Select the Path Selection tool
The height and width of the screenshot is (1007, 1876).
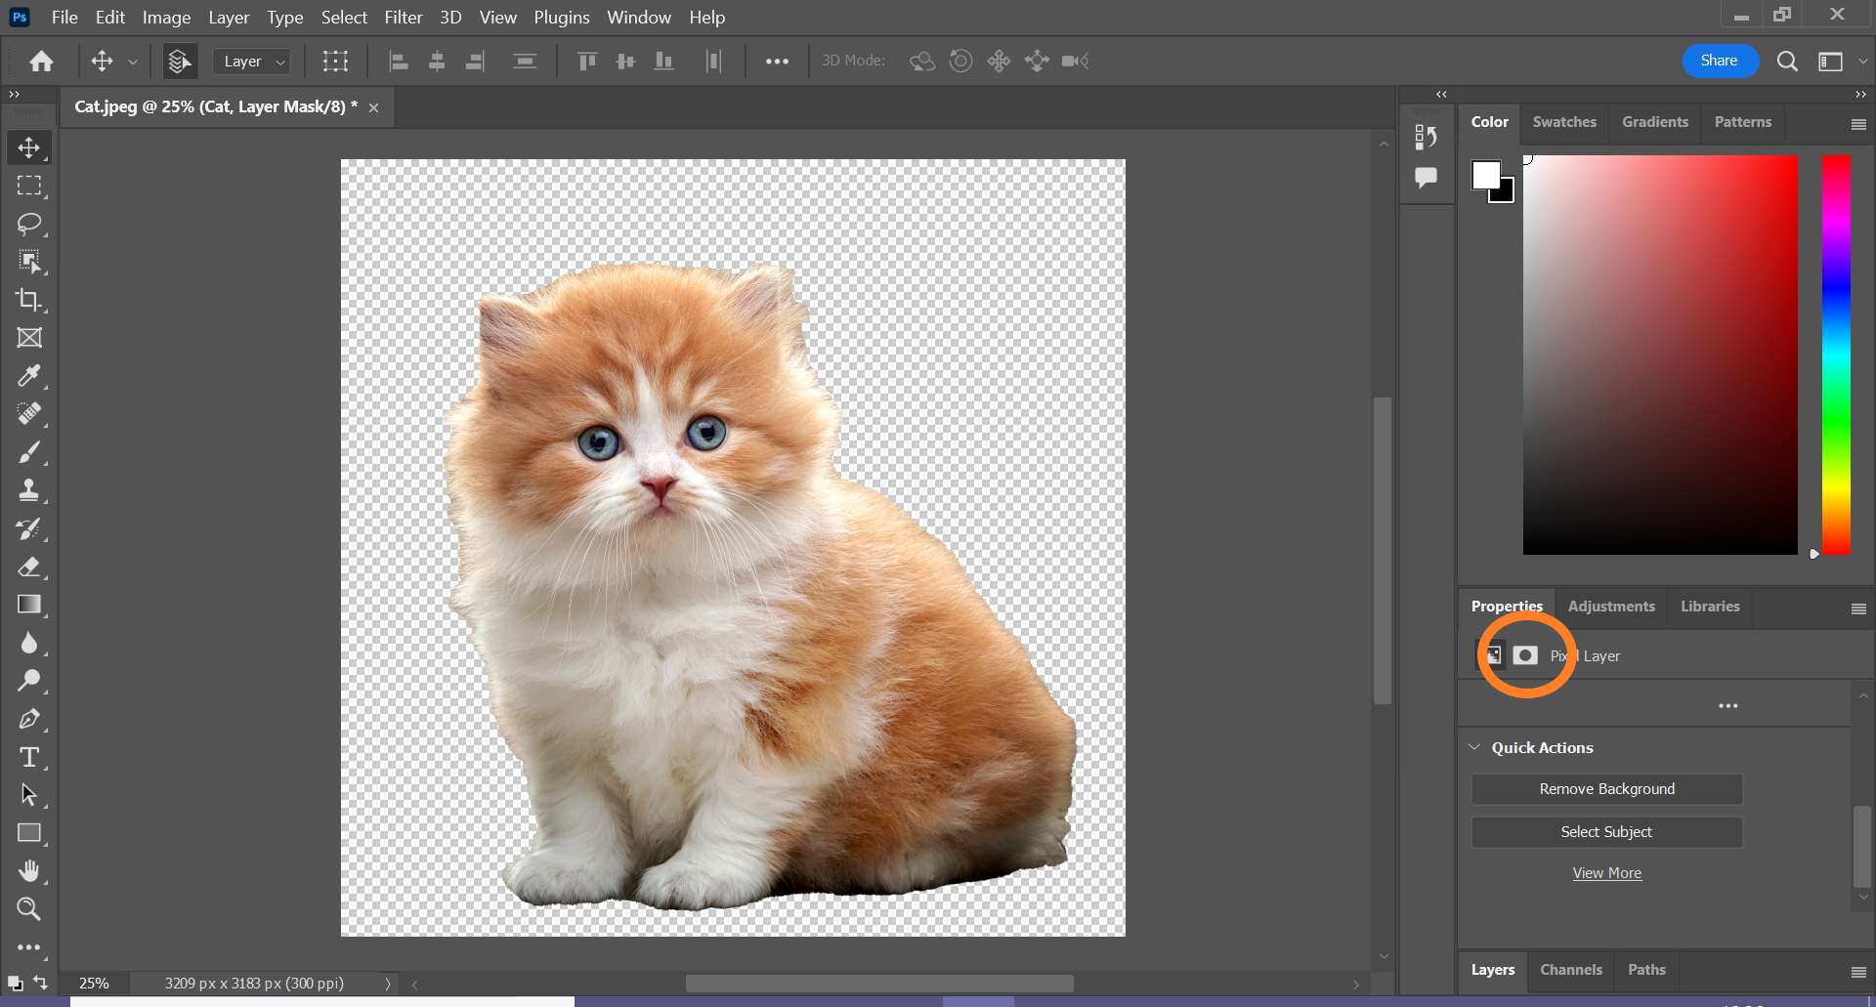pyautogui.click(x=29, y=795)
